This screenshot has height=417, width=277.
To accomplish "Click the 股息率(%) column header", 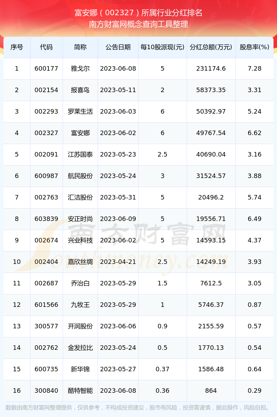I will click(254, 47).
